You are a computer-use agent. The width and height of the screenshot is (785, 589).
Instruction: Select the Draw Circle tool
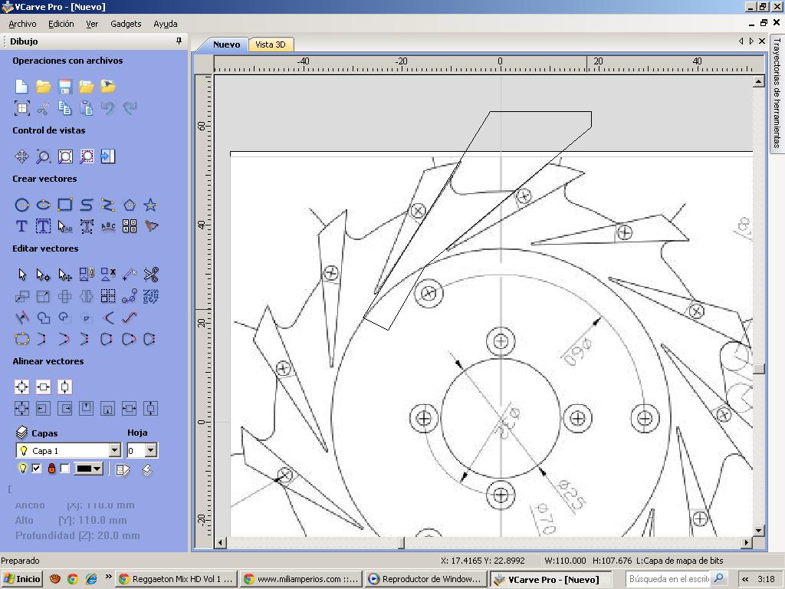[x=22, y=205]
